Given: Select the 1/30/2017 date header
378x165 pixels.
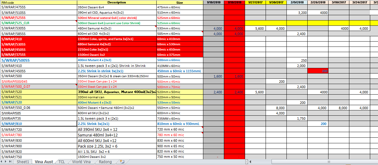Looking at the screenshot, I should [x=276, y=2].
